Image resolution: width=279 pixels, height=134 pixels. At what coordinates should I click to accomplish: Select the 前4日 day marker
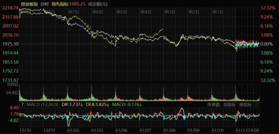pos(146,12)
